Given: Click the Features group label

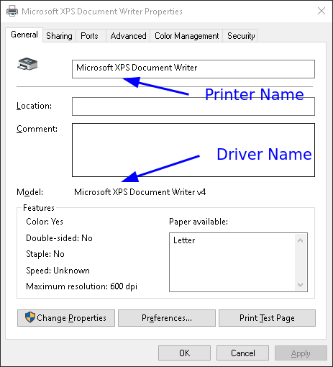Looking at the screenshot, I should coord(39,208).
